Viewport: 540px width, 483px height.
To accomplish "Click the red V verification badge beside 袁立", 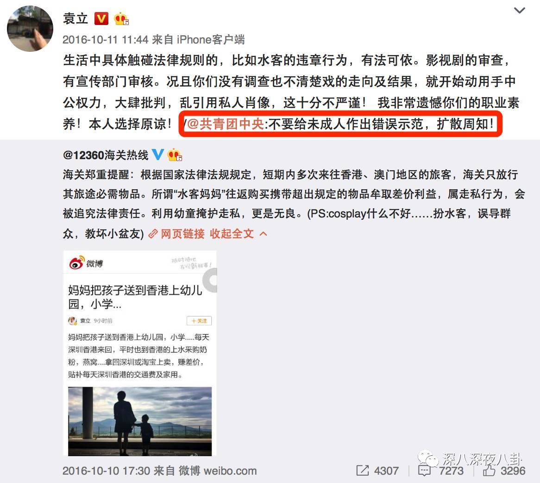I will (101, 19).
